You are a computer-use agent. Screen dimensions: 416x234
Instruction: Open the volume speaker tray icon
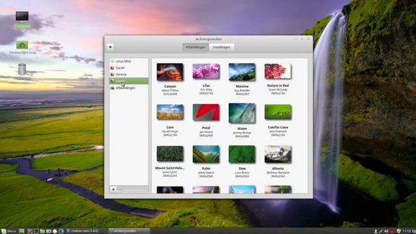pyautogui.click(x=386, y=231)
